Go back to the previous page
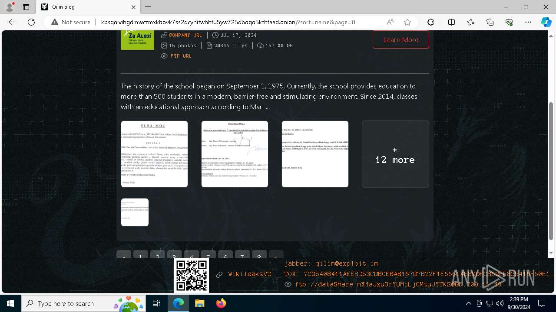The image size is (556, 312). (12, 22)
